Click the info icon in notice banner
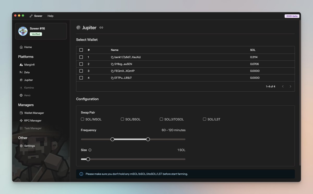The width and height of the screenshot is (313, 194). coord(81,174)
